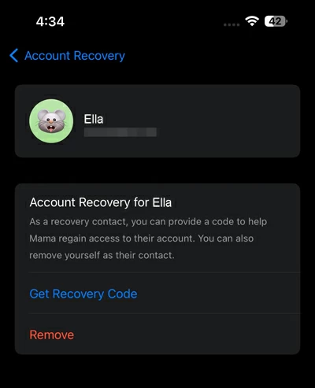Click blank space right of Get Recovery Code
This screenshot has width=315, height=388.
(x=218, y=294)
